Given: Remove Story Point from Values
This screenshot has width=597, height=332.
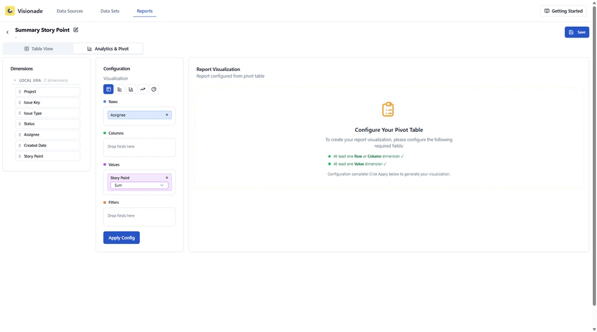Looking at the screenshot, I should coord(167,178).
